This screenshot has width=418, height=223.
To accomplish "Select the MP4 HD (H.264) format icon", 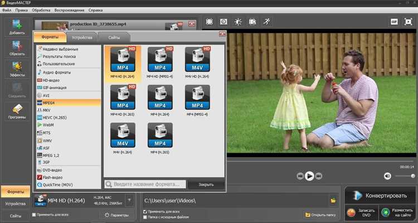I will tap(122, 60).
